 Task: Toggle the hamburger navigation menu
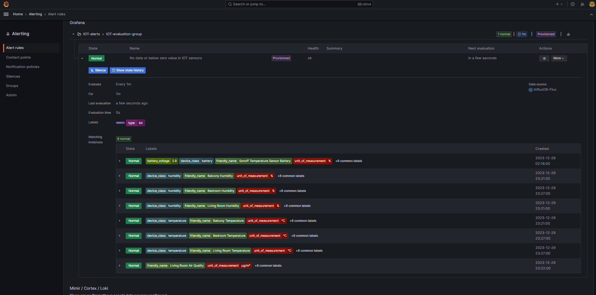click(x=6, y=14)
